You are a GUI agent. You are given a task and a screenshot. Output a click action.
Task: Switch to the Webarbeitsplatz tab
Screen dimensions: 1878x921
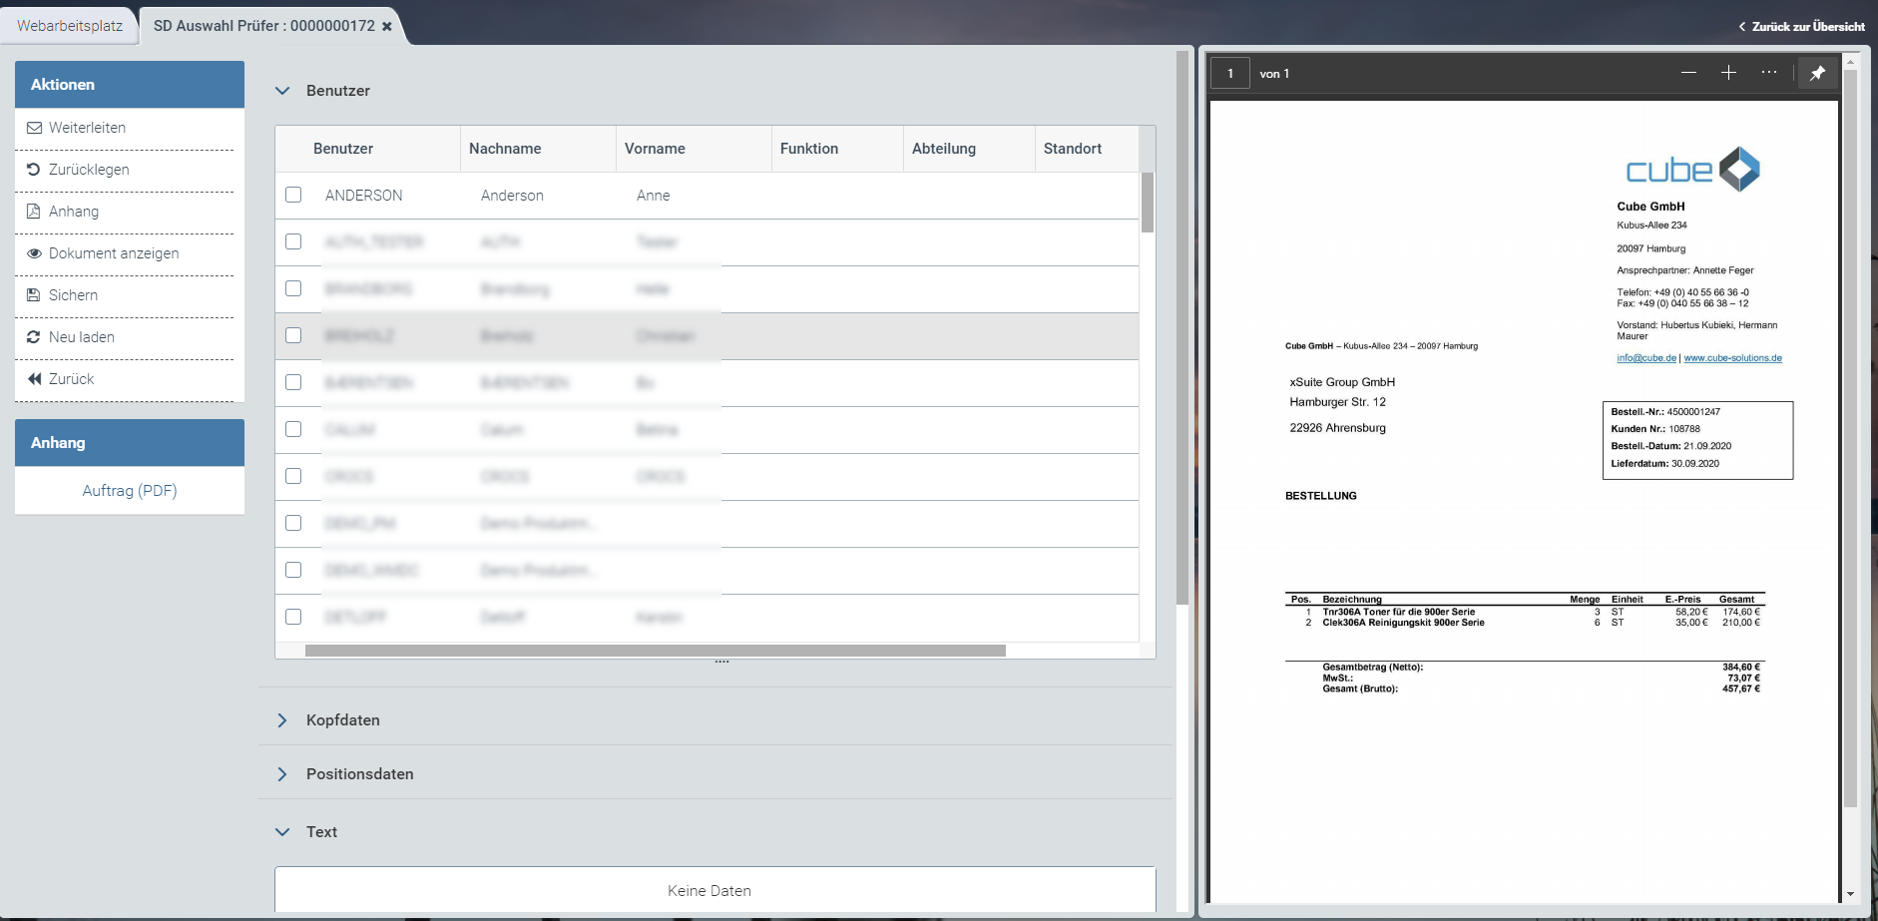click(x=70, y=26)
